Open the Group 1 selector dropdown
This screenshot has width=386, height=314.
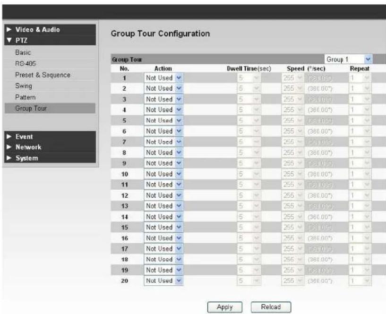coord(348,59)
